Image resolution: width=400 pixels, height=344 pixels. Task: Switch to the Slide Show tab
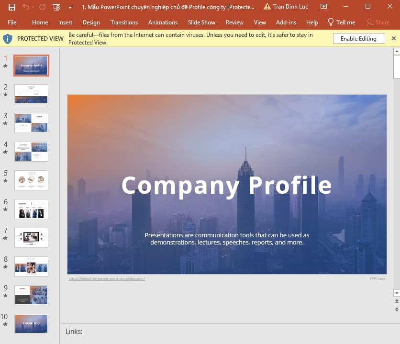point(201,22)
